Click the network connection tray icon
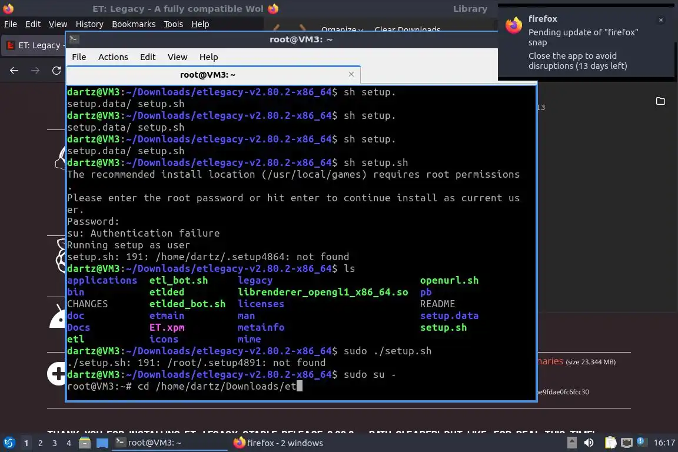This screenshot has width=678, height=452. 627,443
